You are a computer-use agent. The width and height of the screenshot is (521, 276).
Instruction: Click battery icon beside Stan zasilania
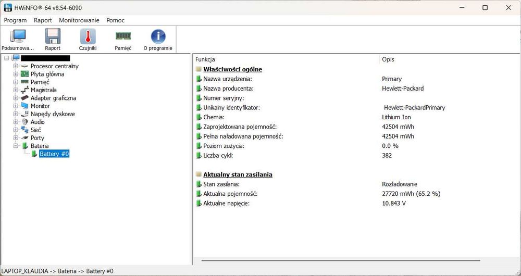pos(199,184)
